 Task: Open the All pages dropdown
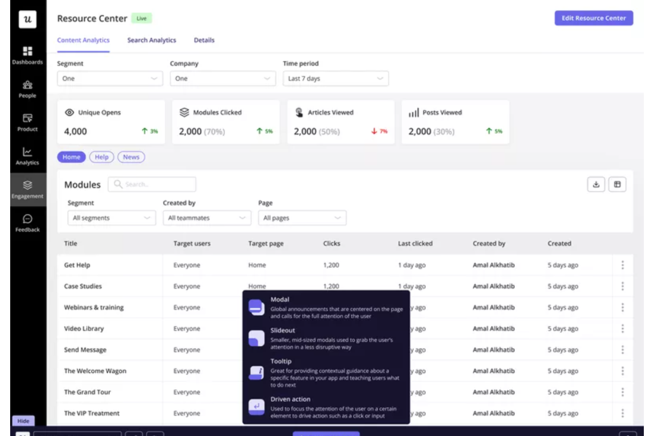(x=302, y=217)
